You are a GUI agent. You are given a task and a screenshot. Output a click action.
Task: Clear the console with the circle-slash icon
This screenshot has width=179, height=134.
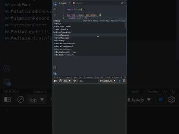[60, 81]
